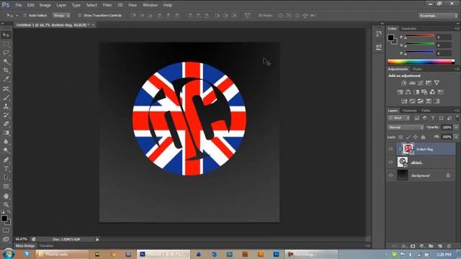Select the Quick Selection tool
Image resolution: width=461 pixels, height=259 pixels.
(6, 62)
